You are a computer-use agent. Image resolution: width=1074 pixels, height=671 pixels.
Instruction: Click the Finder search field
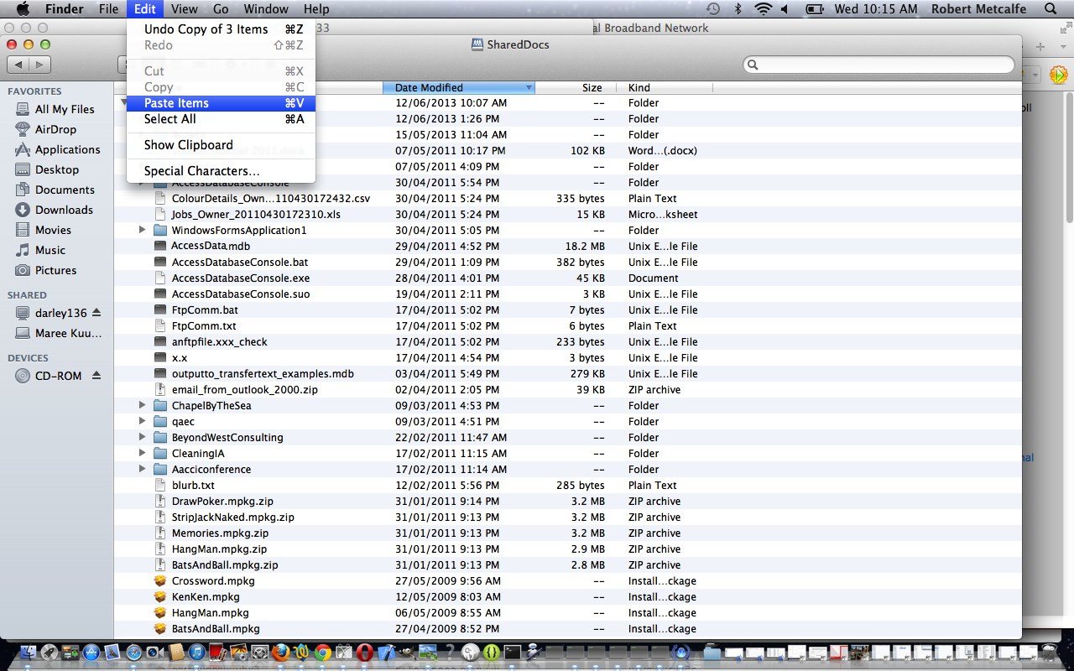(x=881, y=65)
